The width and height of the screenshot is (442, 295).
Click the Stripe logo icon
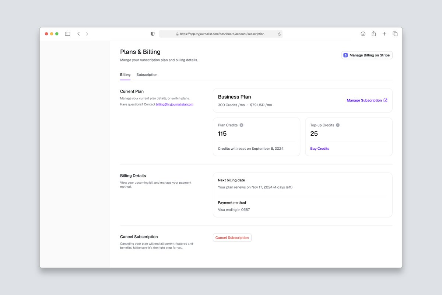point(345,55)
